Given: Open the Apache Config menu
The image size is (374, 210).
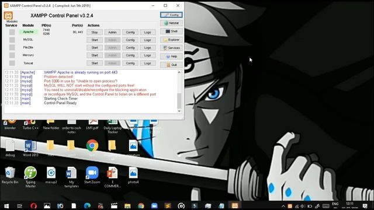Looking at the screenshot, I should tap(130, 32).
